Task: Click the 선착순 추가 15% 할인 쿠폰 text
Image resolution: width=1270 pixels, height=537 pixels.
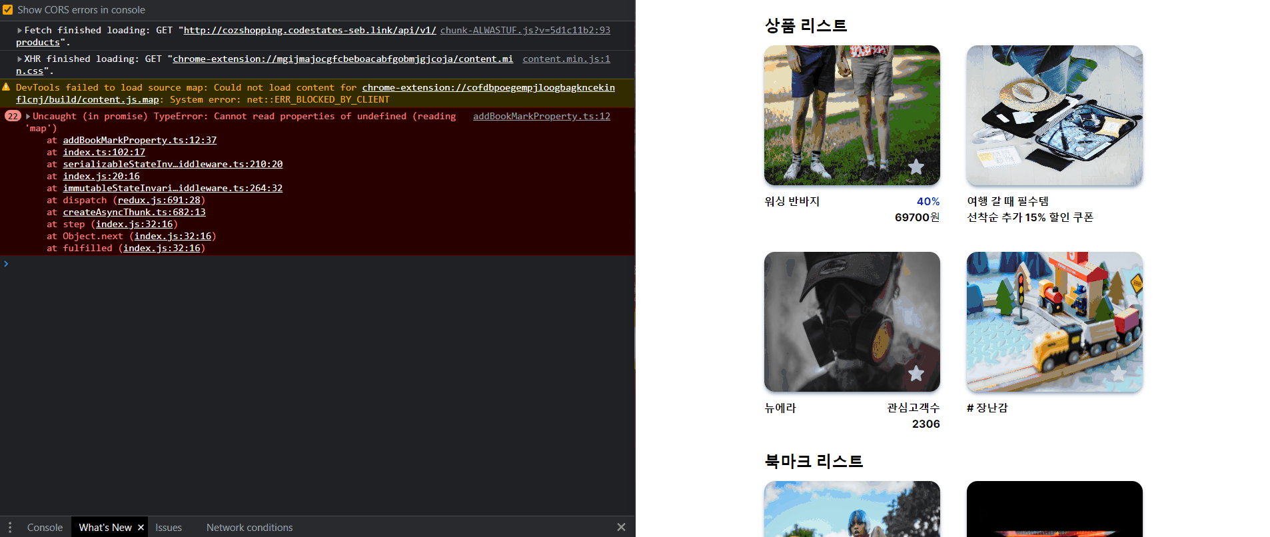Action: pos(1030,217)
